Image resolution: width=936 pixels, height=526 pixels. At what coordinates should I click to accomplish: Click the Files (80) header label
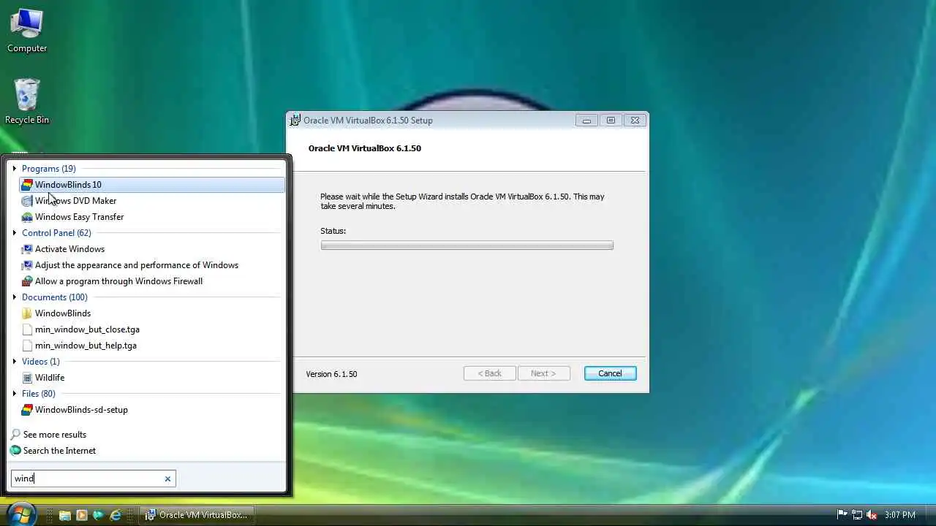pos(39,394)
